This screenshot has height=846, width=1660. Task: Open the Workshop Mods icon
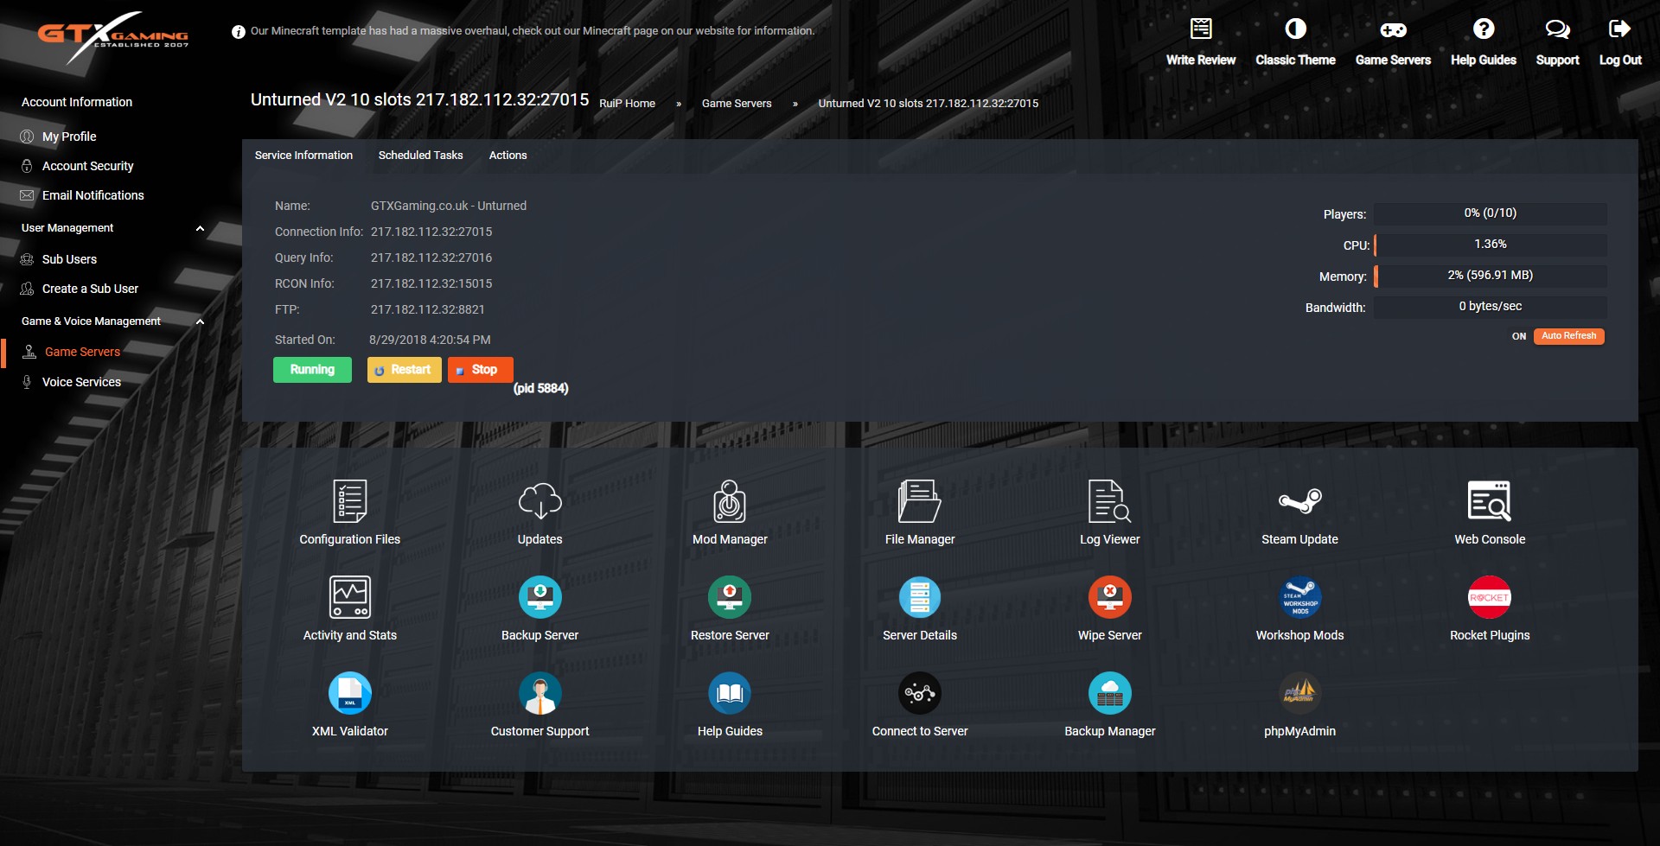[1299, 597]
